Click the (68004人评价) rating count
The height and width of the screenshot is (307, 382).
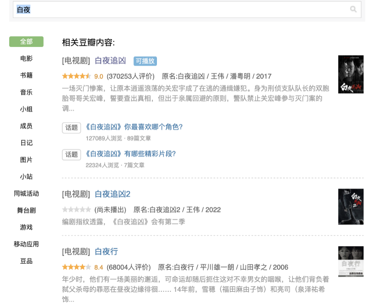pyautogui.click(x=129, y=267)
